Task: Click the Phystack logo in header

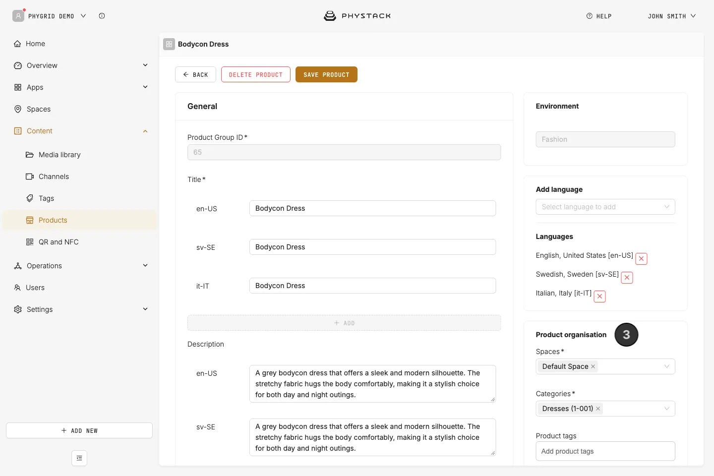Action: click(x=357, y=16)
